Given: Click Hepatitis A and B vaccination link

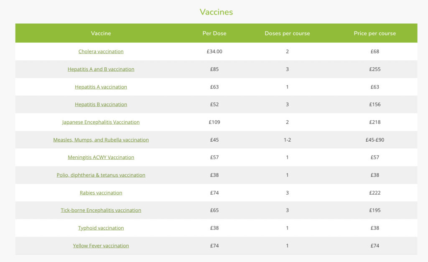Looking at the screenshot, I should [101, 69].
